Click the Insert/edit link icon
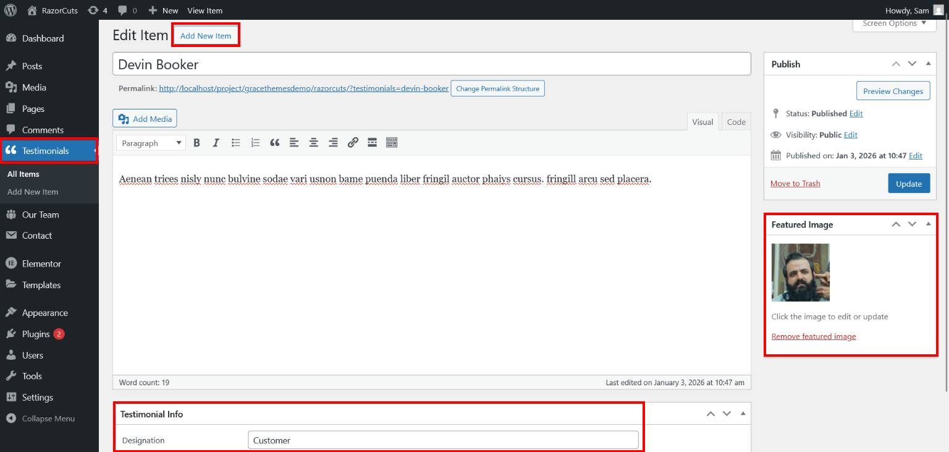Image resolution: width=949 pixels, height=452 pixels. coord(353,143)
